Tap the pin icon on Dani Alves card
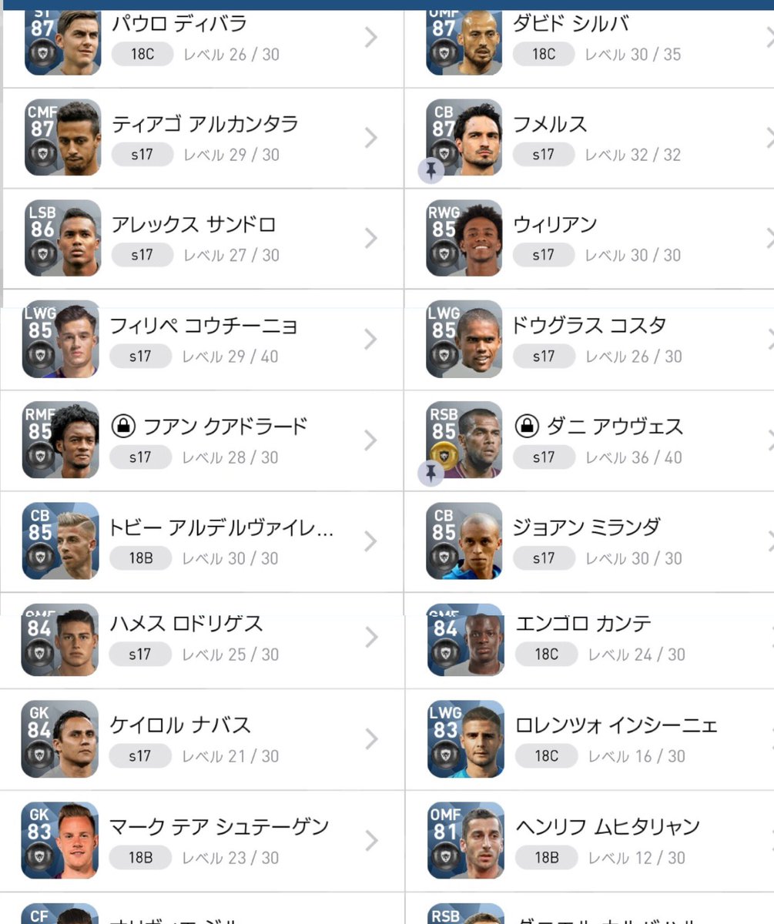The height and width of the screenshot is (924, 774). click(x=431, y=474)
